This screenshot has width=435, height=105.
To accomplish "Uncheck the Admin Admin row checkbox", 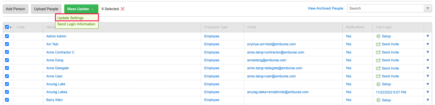I will pos(7,36).
